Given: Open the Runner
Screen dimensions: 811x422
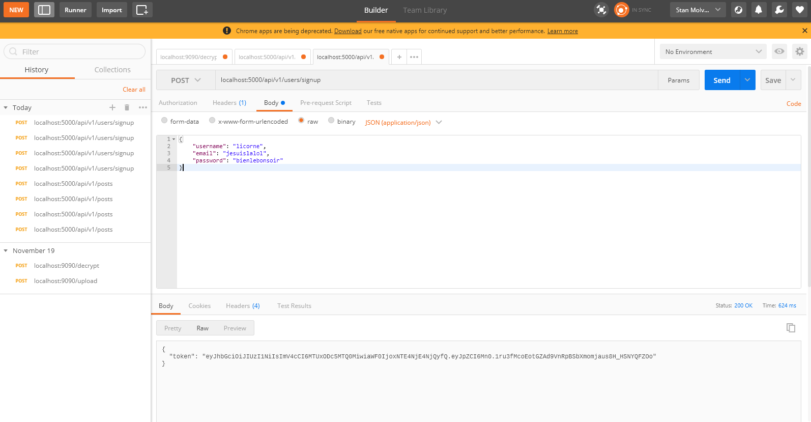Looking at the screenshot, I should (75, 10).
